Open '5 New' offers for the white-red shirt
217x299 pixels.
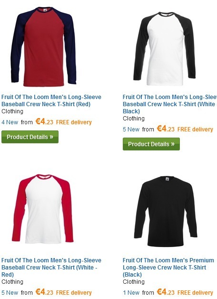[10, 292]
